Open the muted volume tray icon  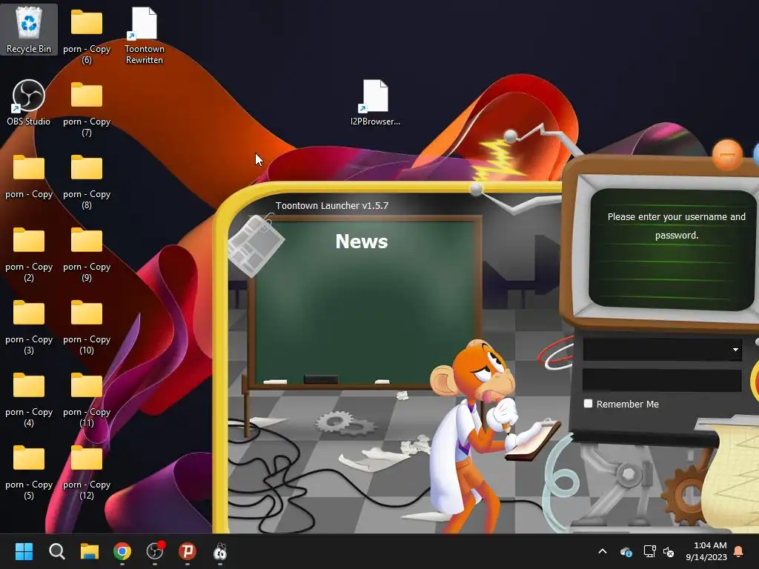669,551
